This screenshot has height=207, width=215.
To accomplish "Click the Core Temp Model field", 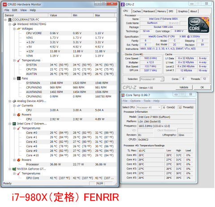I will 165,117.
